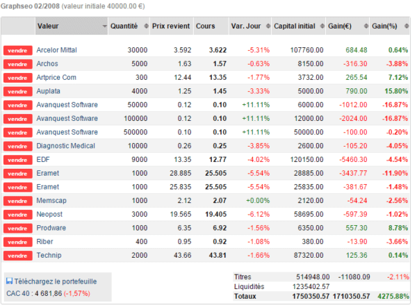417x305 pixels.
Task: Click the Quantité header label
Action: click(124, 26)
